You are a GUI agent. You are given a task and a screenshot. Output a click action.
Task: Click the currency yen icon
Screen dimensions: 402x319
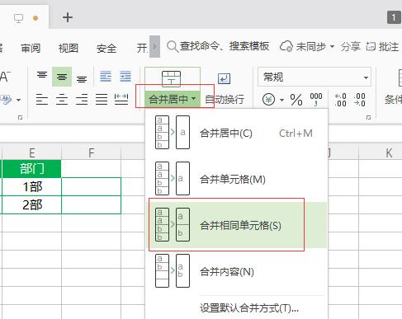268,100
